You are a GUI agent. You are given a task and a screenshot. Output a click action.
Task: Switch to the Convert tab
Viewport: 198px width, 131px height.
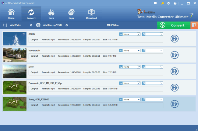[x=31, y=14]
